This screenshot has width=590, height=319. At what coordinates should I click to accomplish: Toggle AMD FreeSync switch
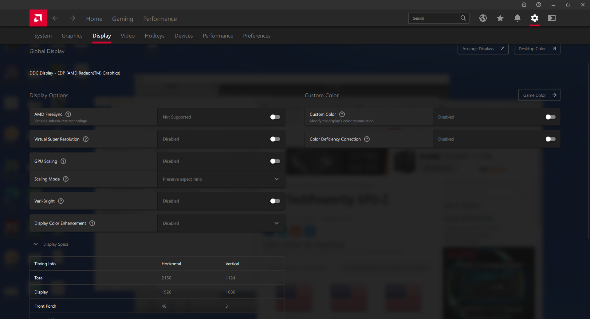click(275, 117)
